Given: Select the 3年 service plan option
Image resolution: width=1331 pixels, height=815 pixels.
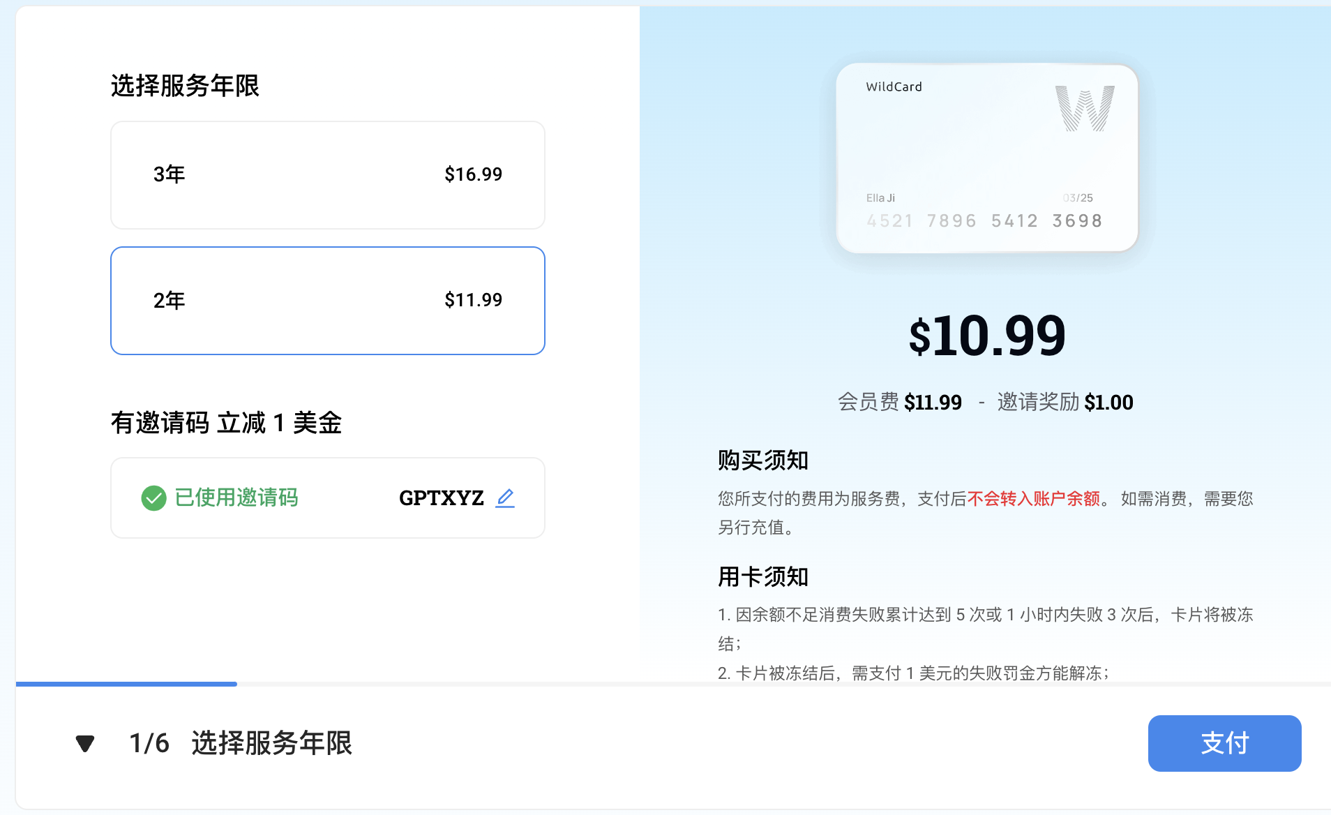Looking at the screenshot, I should (327, 175).
